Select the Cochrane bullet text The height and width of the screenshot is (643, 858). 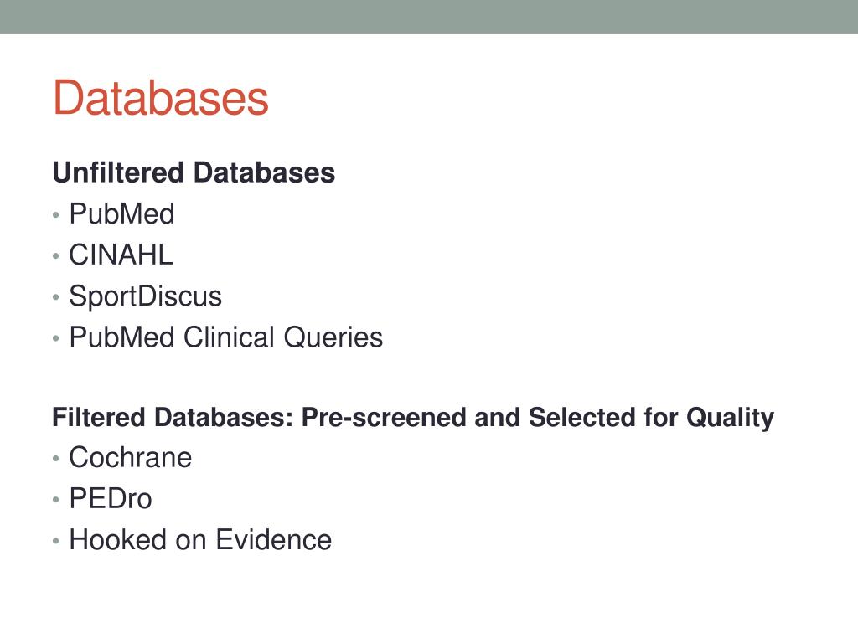point(130,458)
